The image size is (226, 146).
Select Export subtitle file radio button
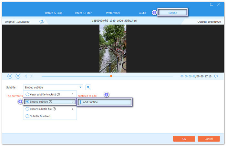pos(27,109)
